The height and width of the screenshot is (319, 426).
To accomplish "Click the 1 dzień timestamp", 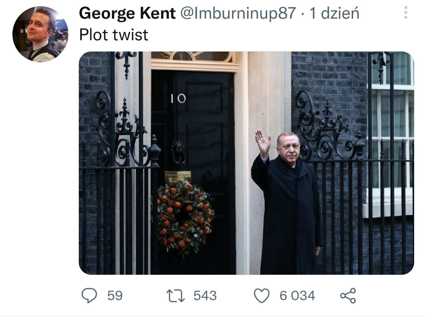I will pos(334,13).
